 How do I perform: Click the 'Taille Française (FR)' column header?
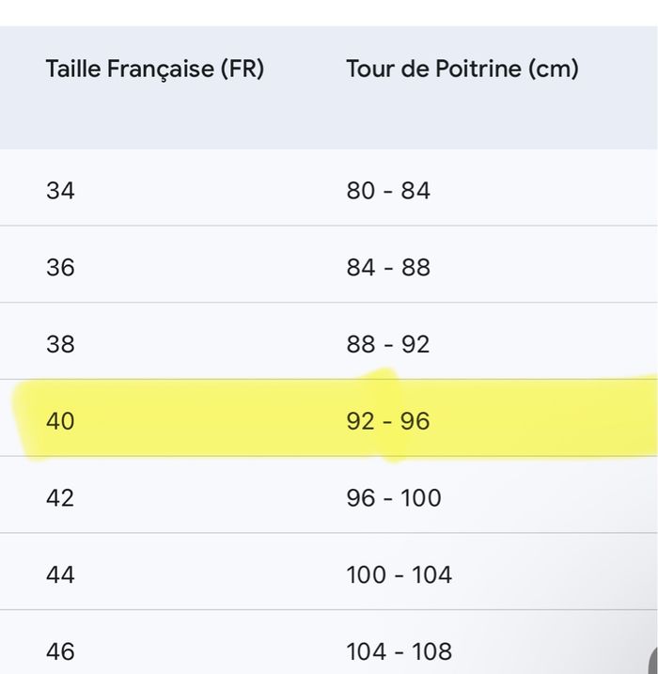tap(154, 69)
